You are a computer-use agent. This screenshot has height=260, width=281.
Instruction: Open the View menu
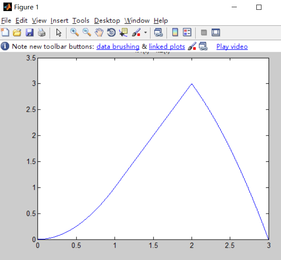pos(39,20)
